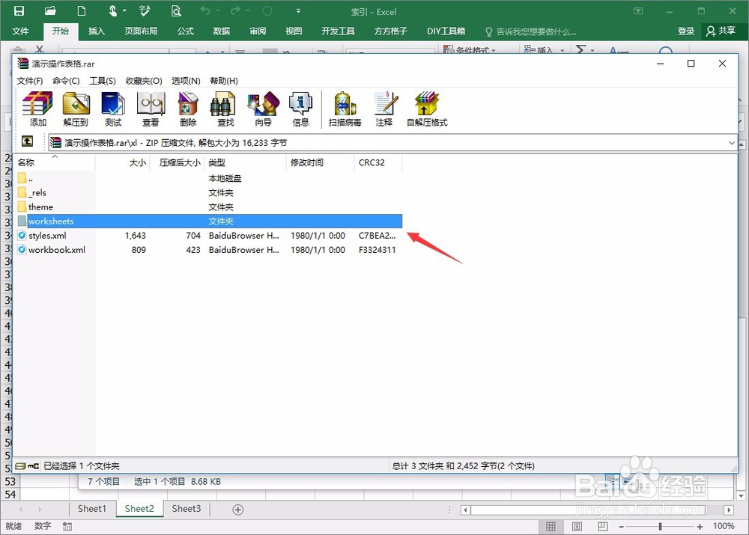This screenshot has height=535, width=749.
Task: Select Sheet3 worksheet tab
Action: [187, 509]
